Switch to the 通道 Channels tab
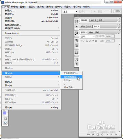The height and width of the screenshot is (139, 123). [91, 33]
